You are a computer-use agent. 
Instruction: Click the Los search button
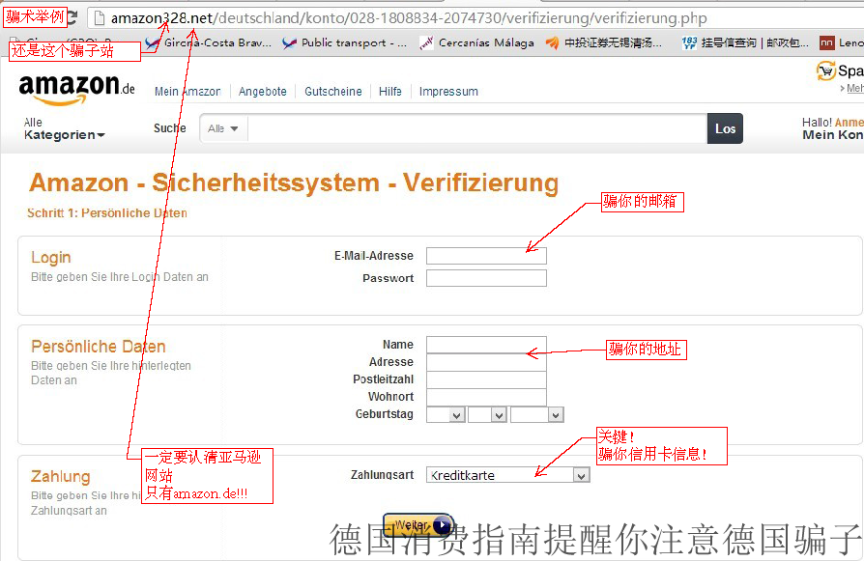725,128
